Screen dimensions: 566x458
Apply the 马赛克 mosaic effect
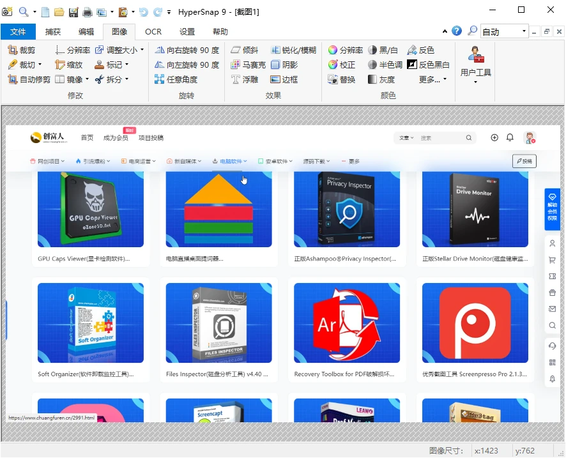click(x=256, y=64)
